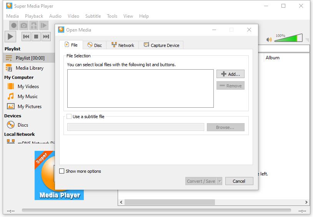Switch to the Network tab
Screen dimensions: 313x217
point(123,45)
